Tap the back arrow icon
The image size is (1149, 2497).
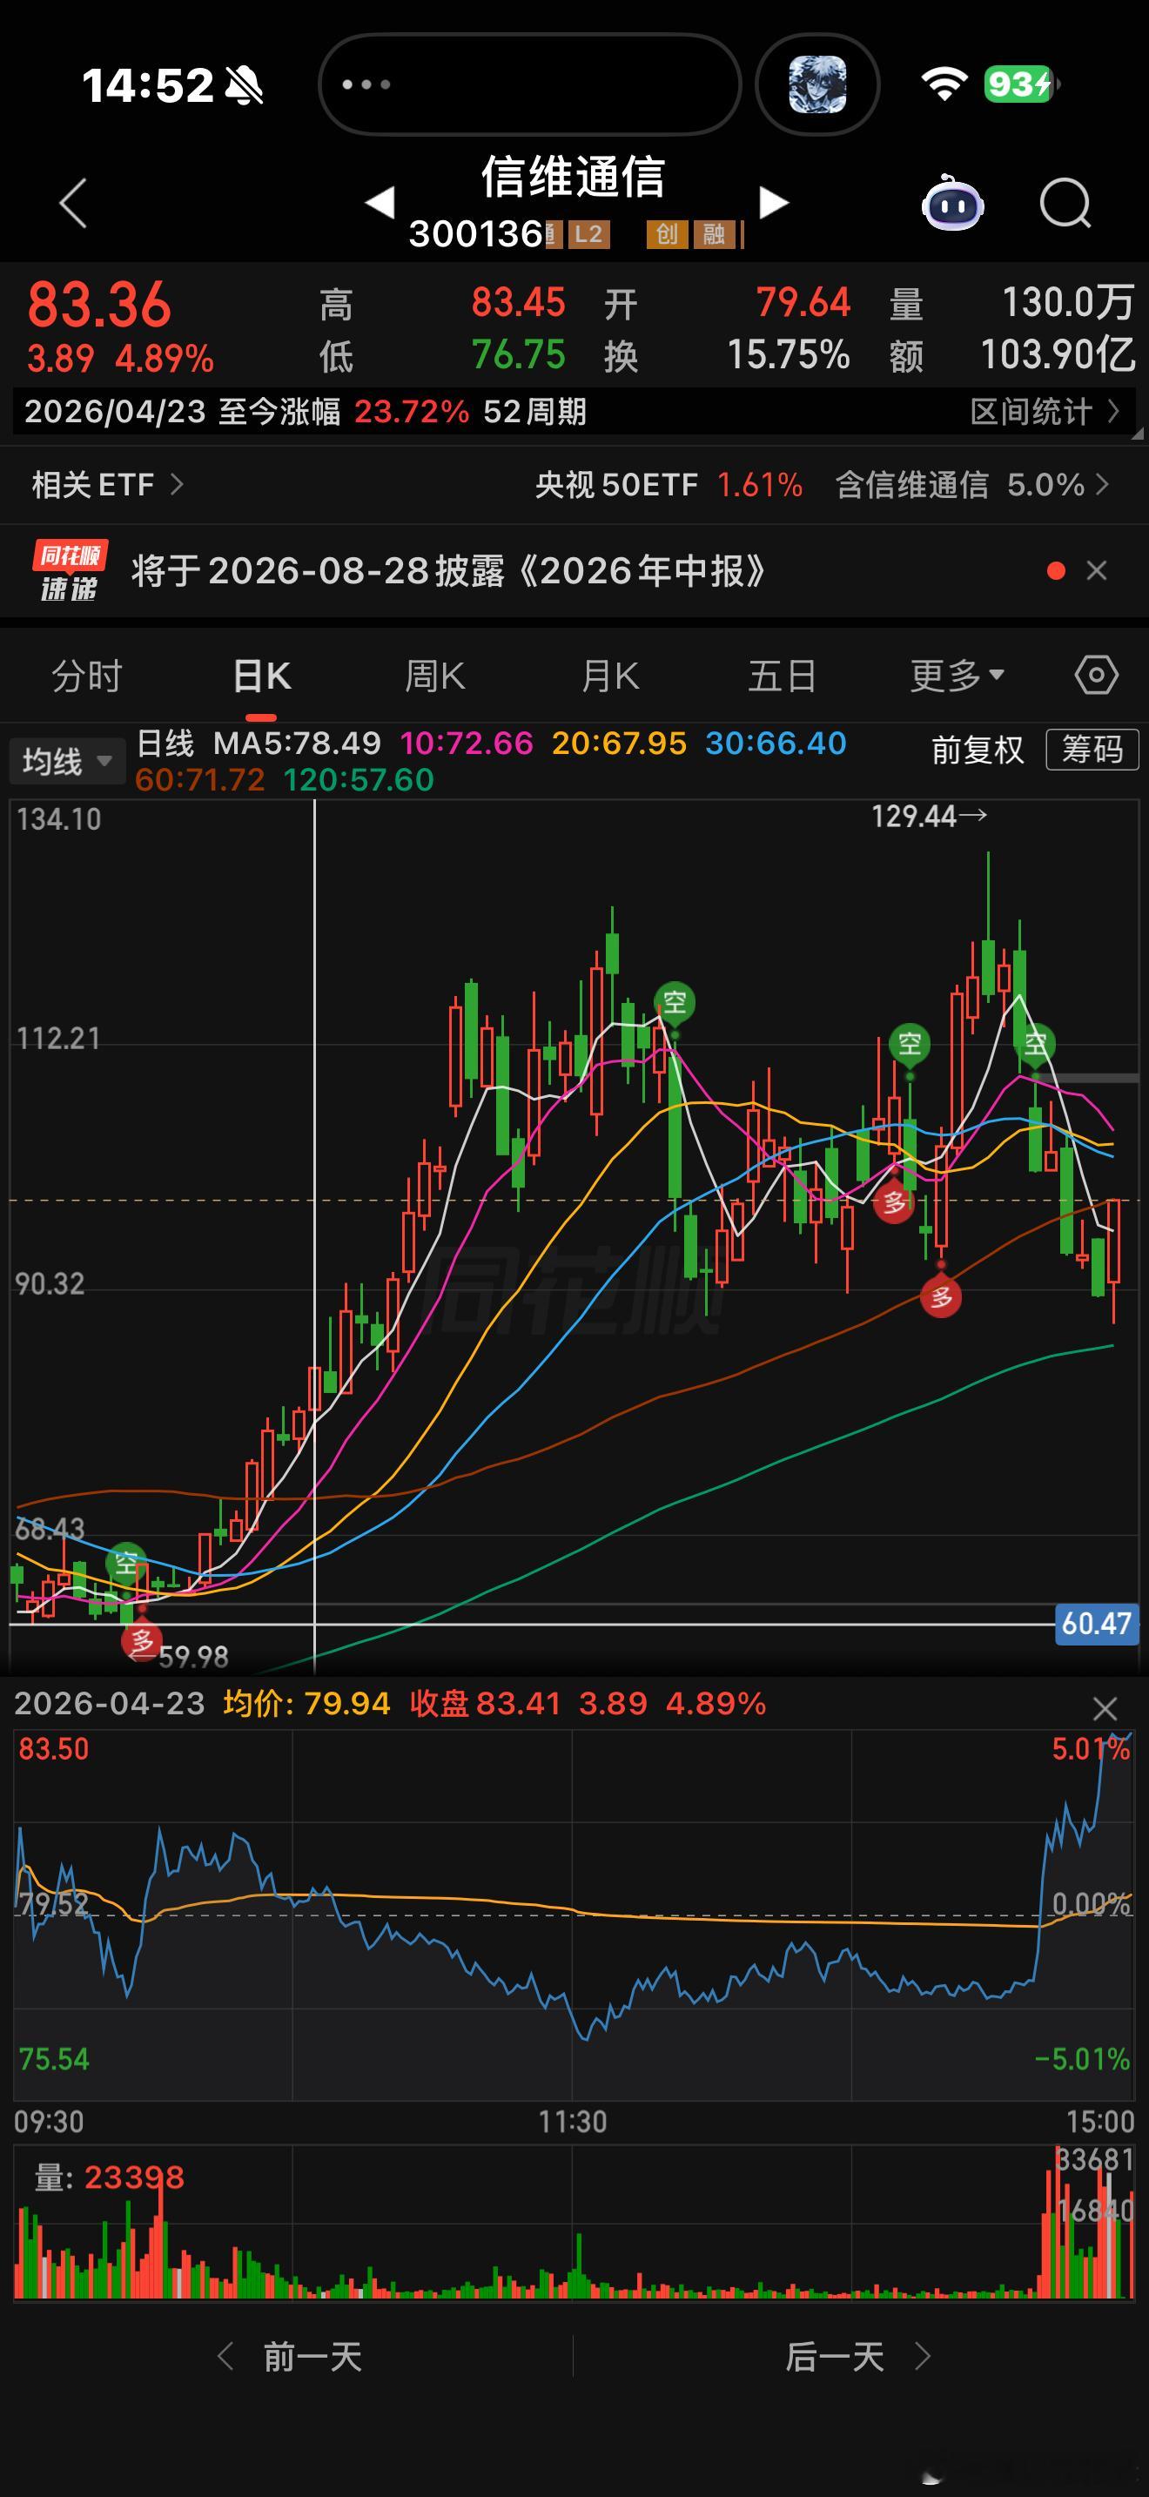74,203
